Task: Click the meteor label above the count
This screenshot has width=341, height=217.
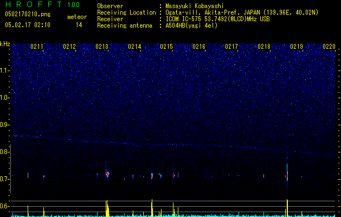Action: click(x=77, y=17)
